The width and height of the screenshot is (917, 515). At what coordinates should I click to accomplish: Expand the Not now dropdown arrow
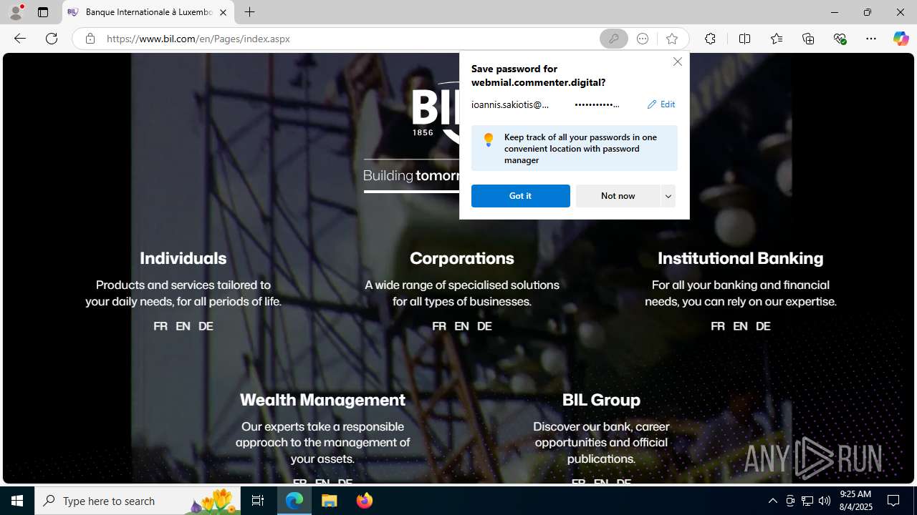coord(668,196)
